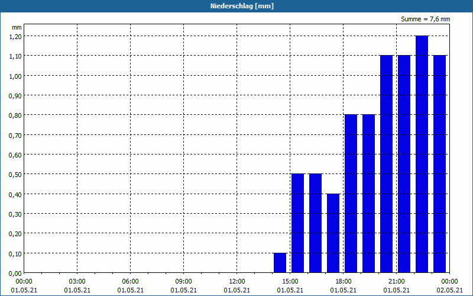
Task: Select the 0,20 y-axis label
Action: click(15, 233)
